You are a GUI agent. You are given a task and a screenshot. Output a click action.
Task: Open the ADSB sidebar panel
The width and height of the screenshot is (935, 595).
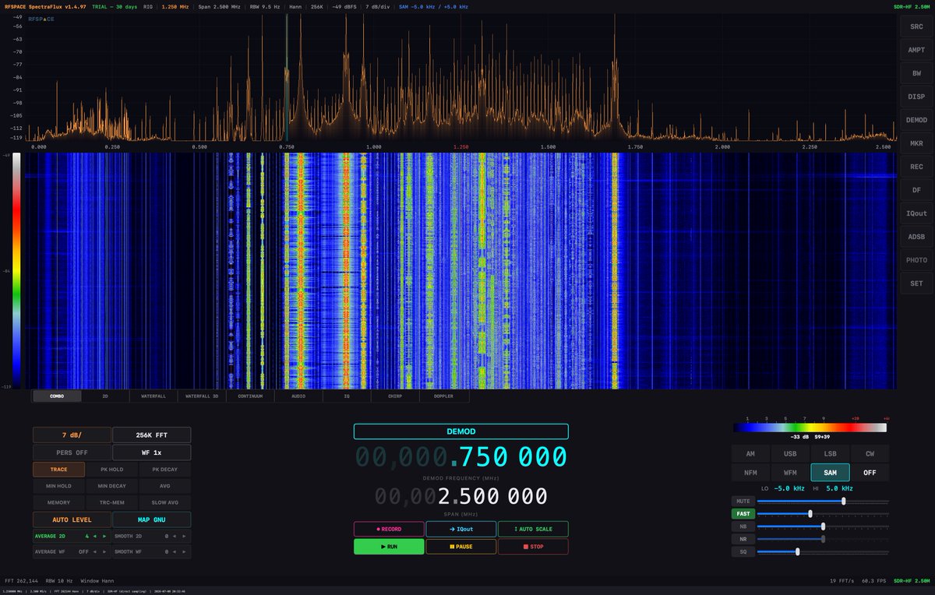click(916, 237)
